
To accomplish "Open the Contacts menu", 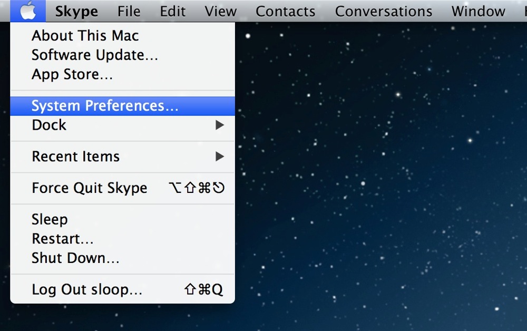I will coord(285,12).
